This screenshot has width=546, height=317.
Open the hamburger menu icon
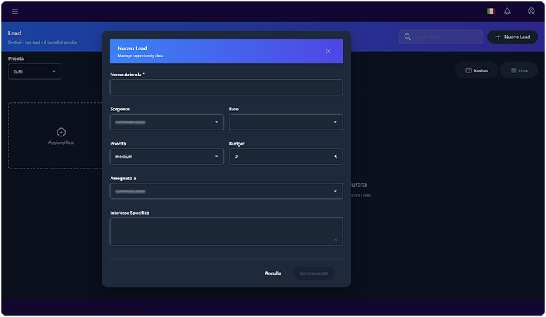click(x=15, y=12)
